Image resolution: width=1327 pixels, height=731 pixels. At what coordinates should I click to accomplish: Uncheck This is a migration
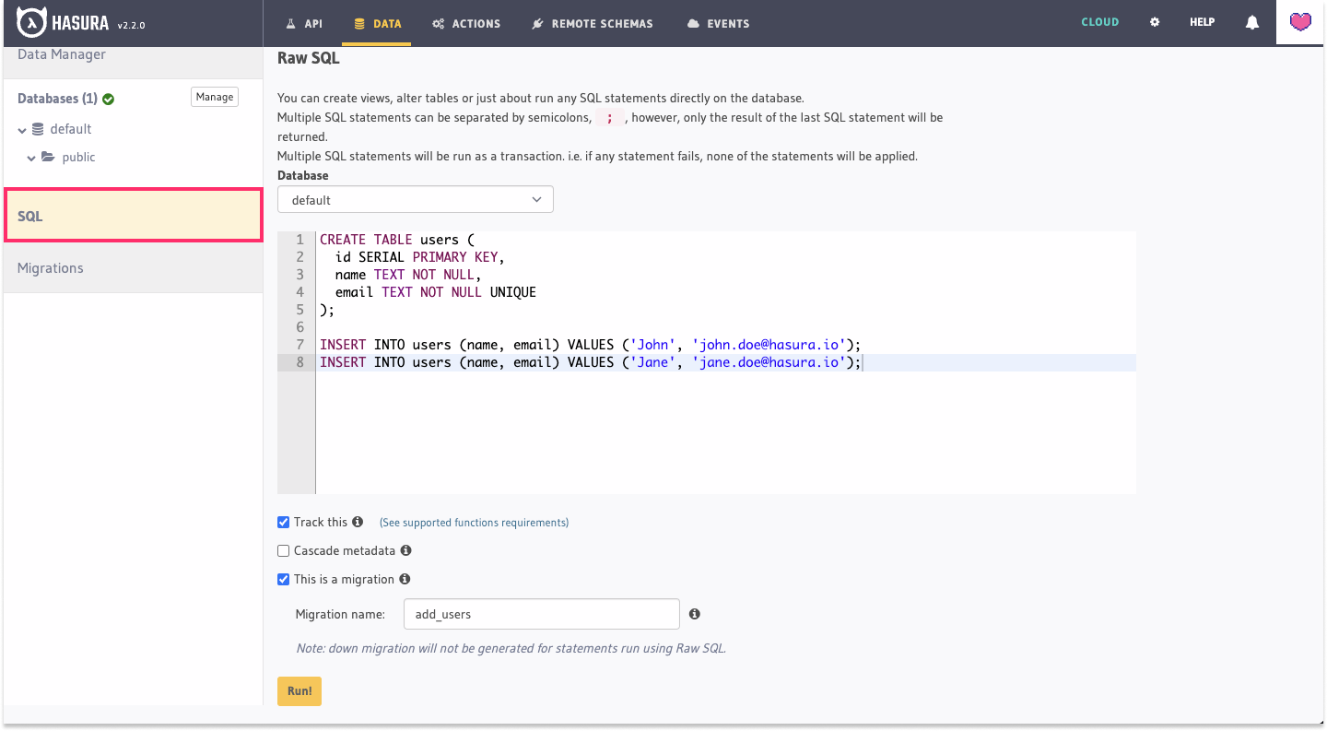pos(283,579)
